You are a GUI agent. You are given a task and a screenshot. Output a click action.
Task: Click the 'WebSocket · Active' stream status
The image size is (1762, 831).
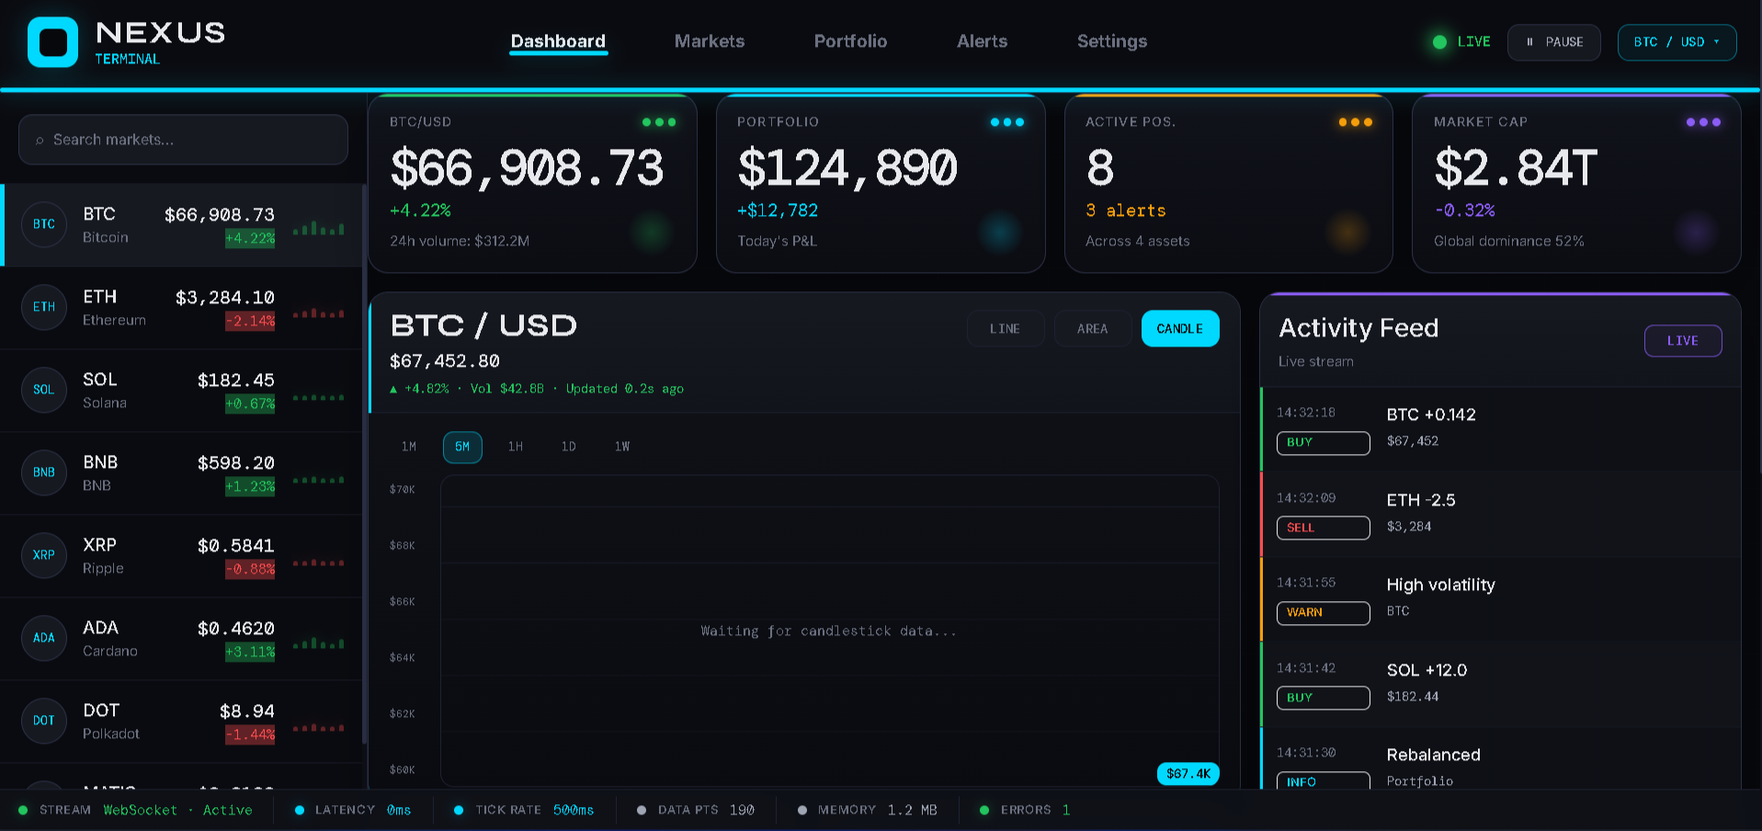tap(177, 811)
